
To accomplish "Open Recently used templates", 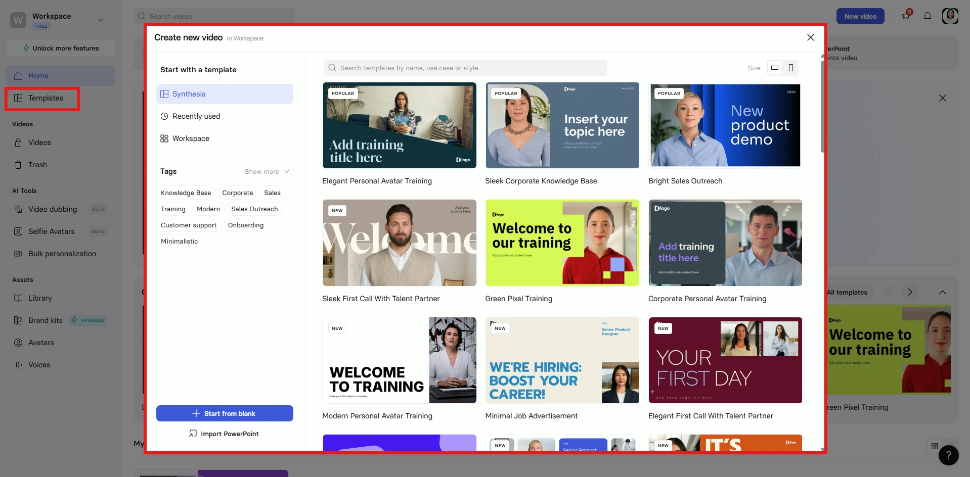I will click(225, 116).
